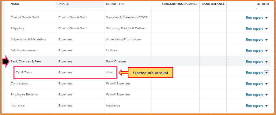Click the Bank Charges detail type cell
Screen dimensions: 276x115
pos(116,61)
